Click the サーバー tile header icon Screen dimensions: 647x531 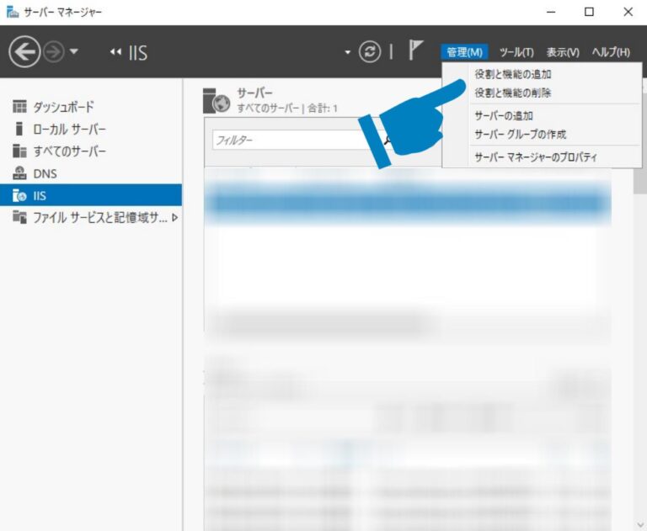coord(217,101)
